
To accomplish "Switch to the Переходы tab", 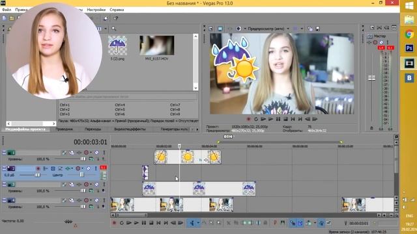I will coord(93,129).
